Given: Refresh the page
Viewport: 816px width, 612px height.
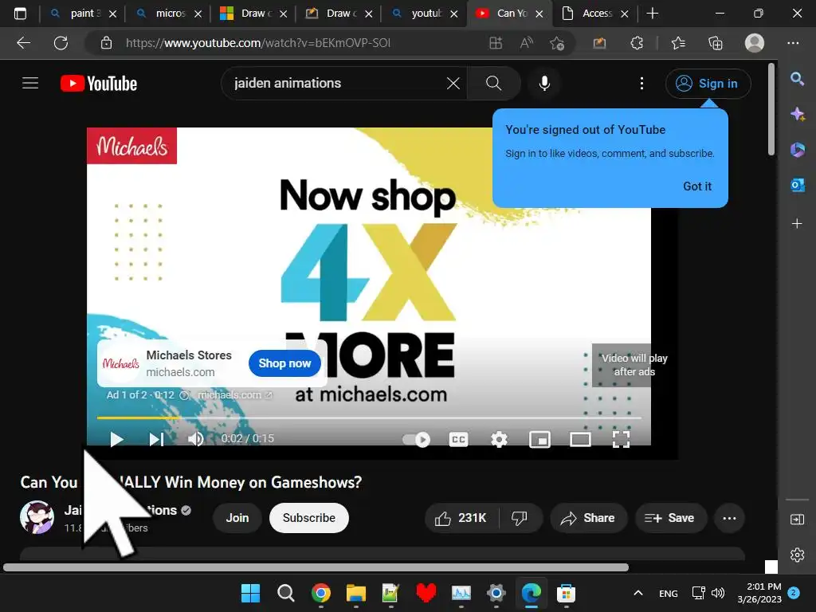Looking at the screenshot, I should [x=61, y=43].
